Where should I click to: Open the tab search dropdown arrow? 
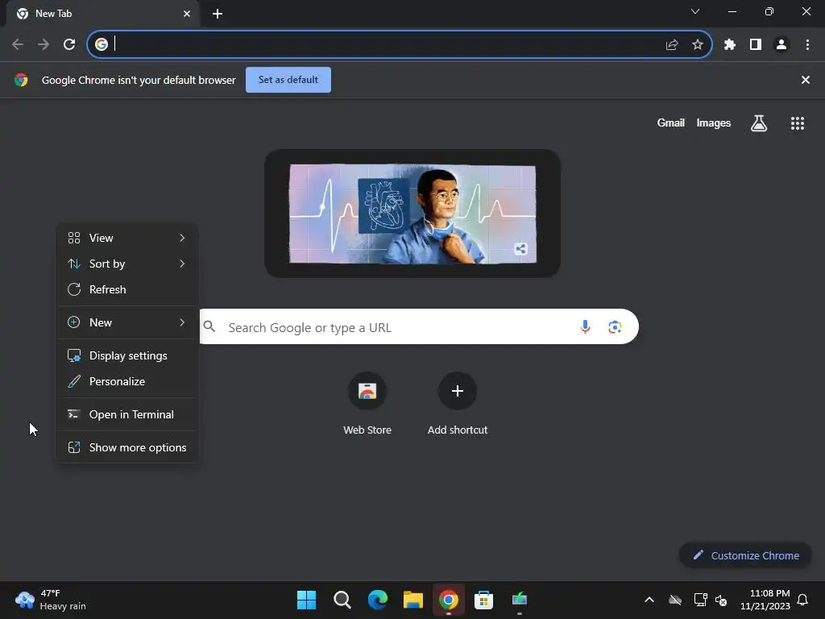(695, 11)
